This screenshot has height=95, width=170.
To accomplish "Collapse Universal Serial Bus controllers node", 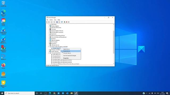I will coord(48,53).
